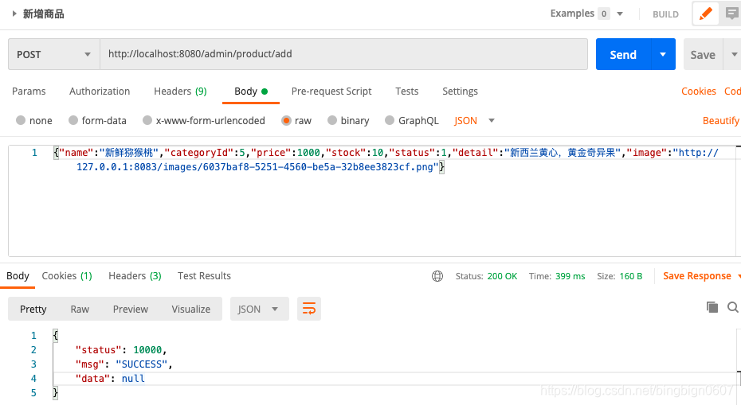Screen dimensions: 741x405
Task: Select the request Body tab
Action: click(251, 91)
